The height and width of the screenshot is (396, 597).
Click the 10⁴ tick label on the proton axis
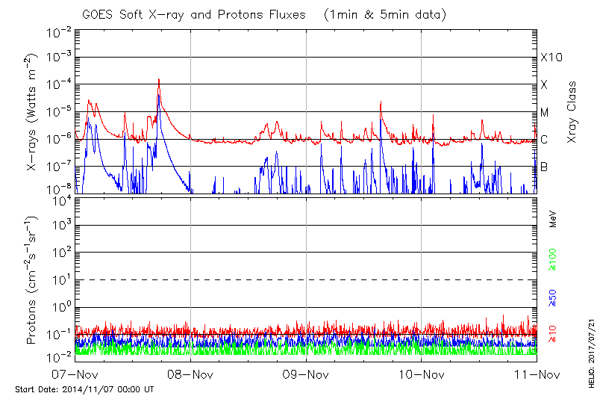tap(61, 199)
